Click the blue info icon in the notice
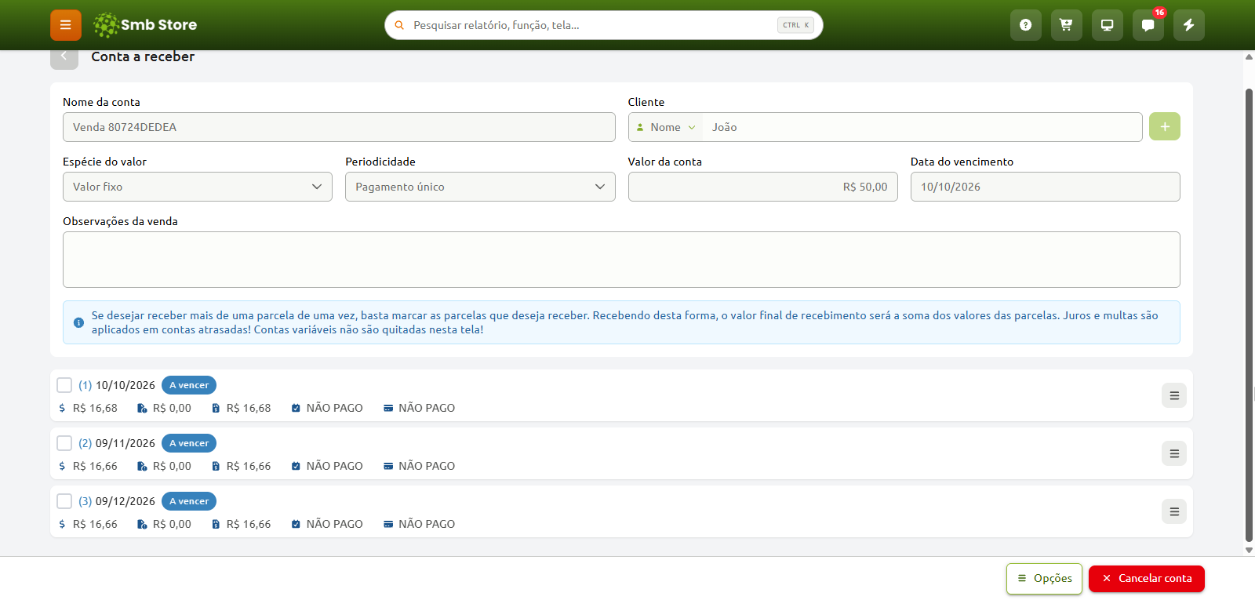The image size is (1255, 600). (78, 322)
